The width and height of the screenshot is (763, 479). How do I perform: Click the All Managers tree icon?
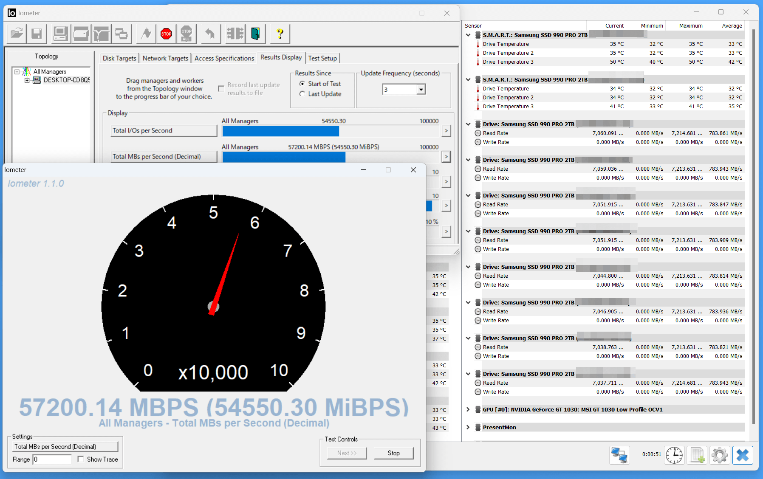click(x=27, y=71)
